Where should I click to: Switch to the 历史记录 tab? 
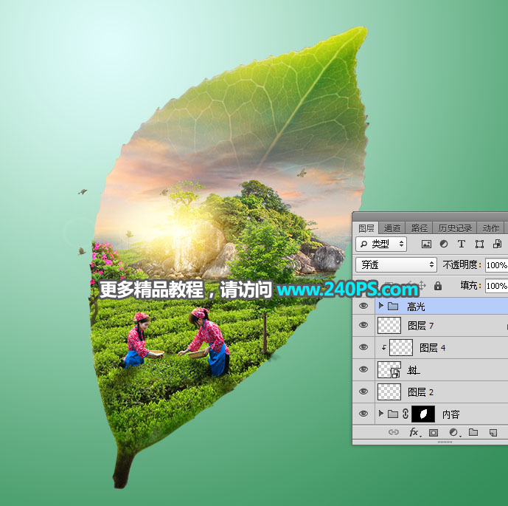455,228
